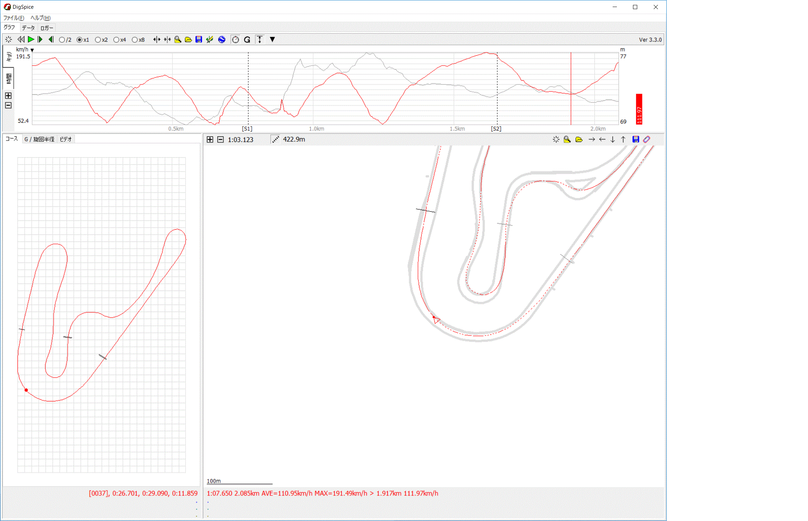Click the red 111.97 speed bar
808x521 pixels.
(639, 109)
